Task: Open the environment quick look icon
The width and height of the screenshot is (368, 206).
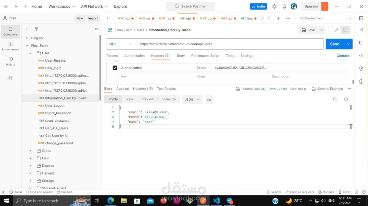Action: pos(361,18)
